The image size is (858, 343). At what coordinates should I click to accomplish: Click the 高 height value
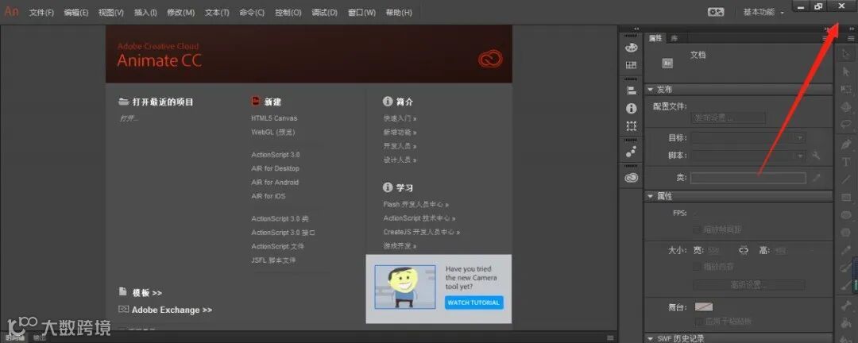click(x=780, y=251)
